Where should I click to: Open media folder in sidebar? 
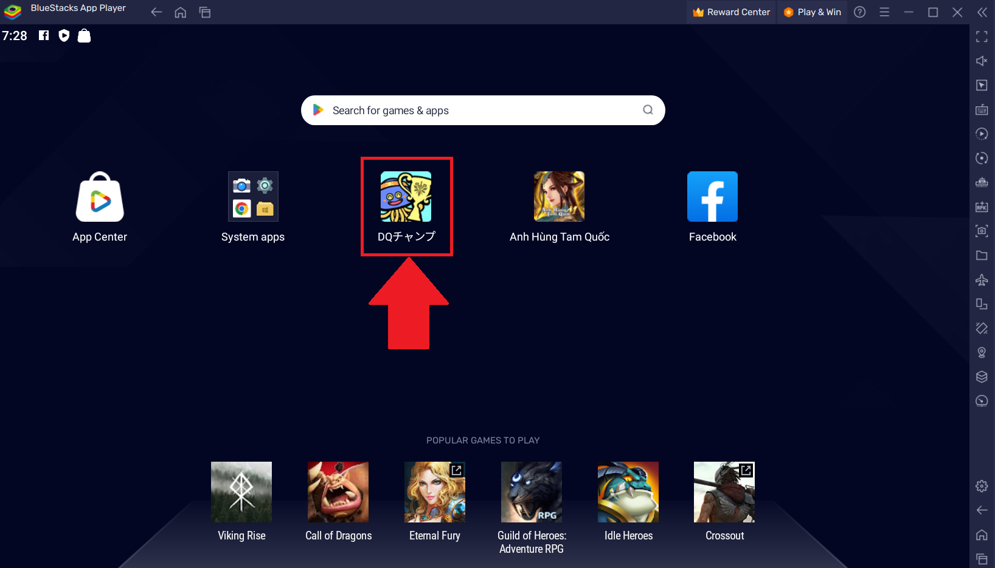[x=982, y=255]
